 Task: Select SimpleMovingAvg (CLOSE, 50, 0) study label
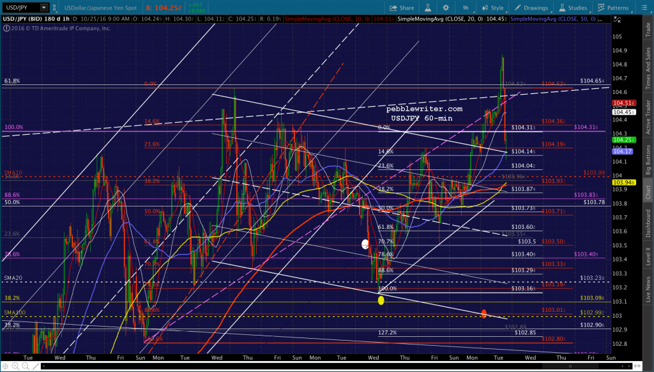(554, 19)
